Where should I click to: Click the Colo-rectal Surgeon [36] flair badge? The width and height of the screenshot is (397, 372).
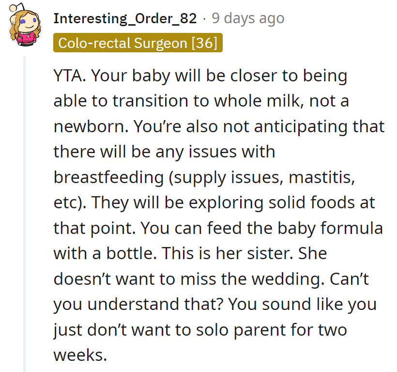[138, 43]
